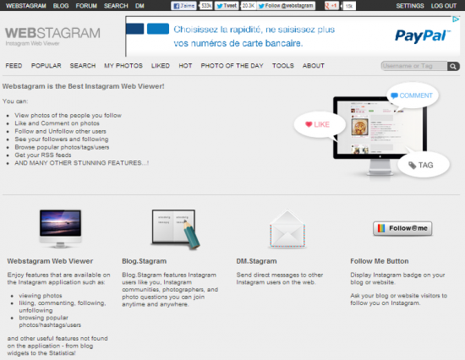Click 'Browse popular photos/tags/users' text
Screen dimensions: 465x360
(62, 147)
